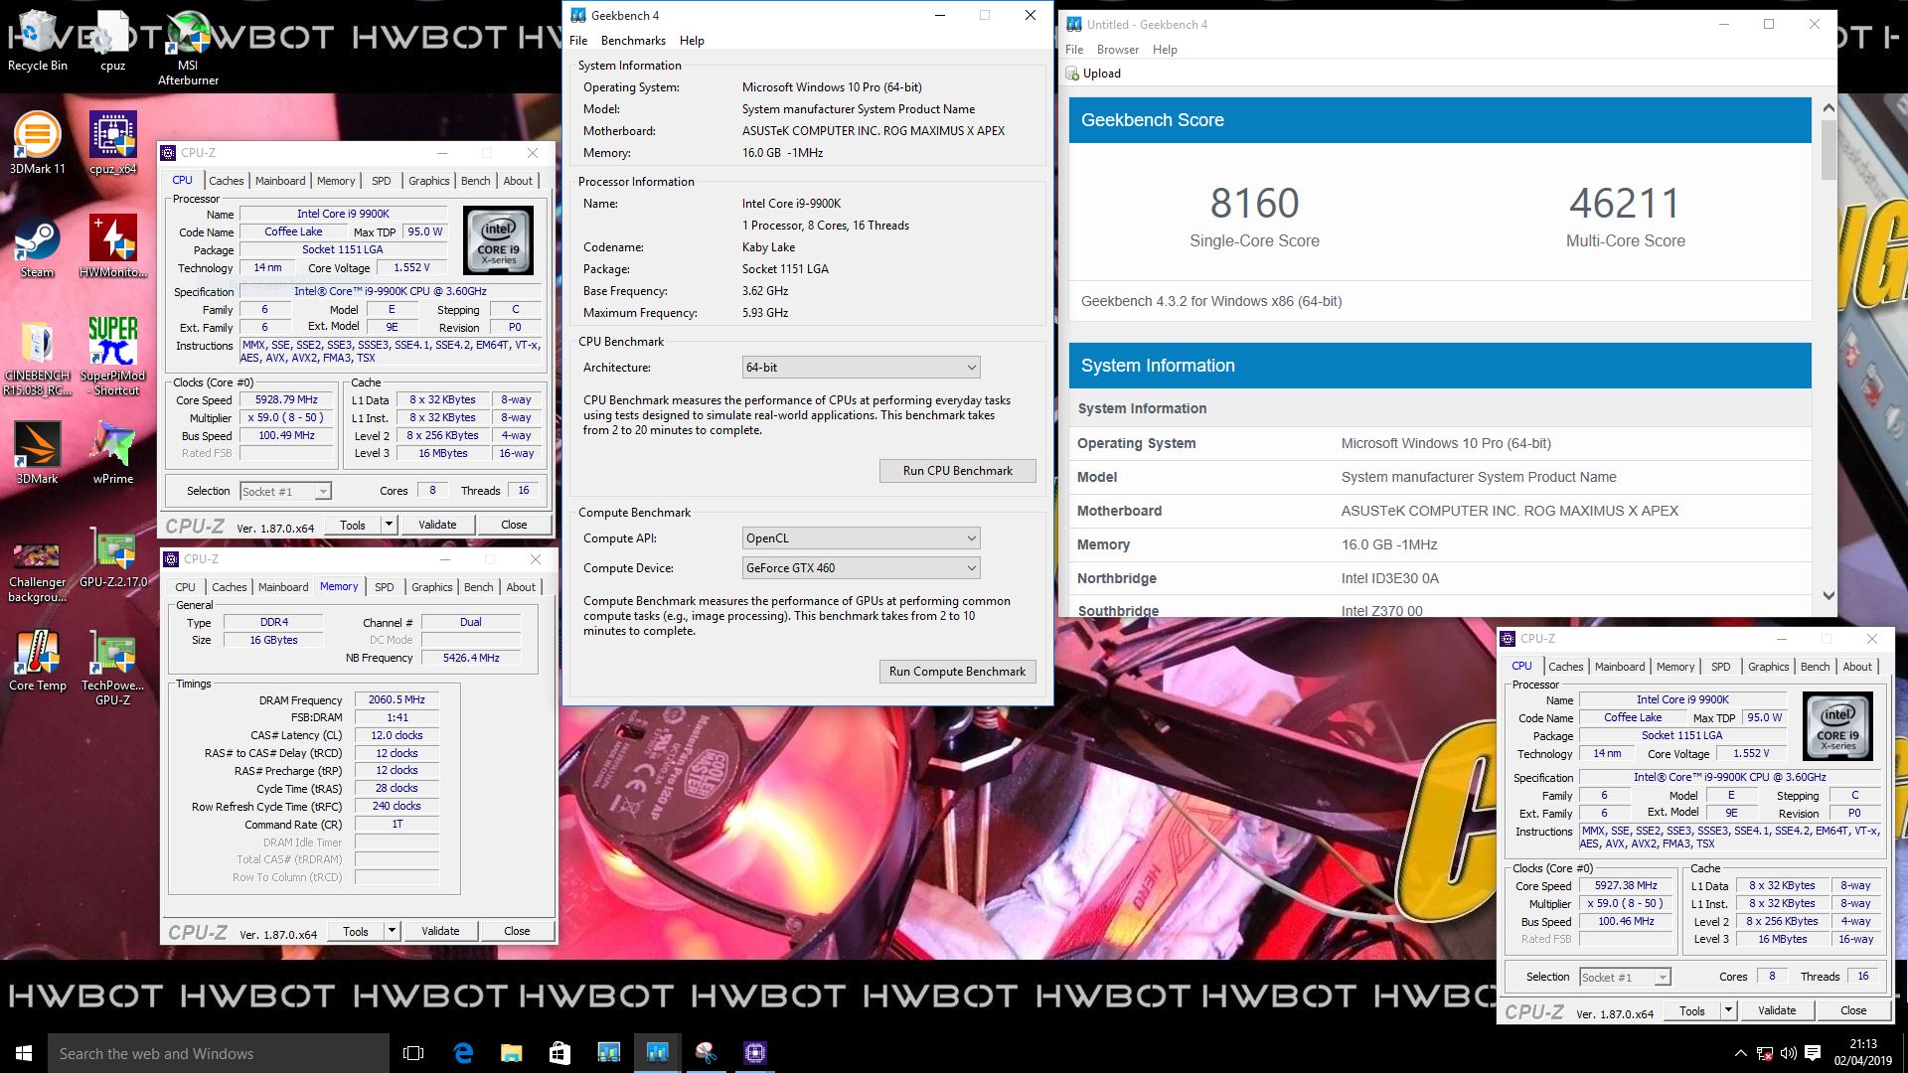Viewport: 1908px width, 1073px height.
Task: Launch TechPowerUp GPU-Z desktop icon
Action: 112,668
